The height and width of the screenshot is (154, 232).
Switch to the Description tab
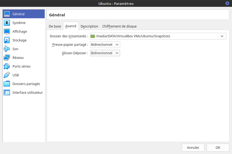pos(89,26)
